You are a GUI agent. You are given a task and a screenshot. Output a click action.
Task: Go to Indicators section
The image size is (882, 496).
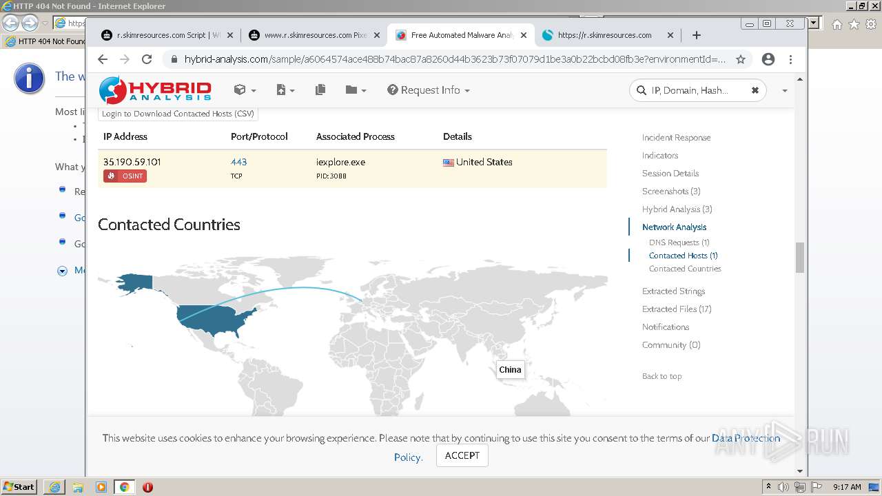coord(660,156)
